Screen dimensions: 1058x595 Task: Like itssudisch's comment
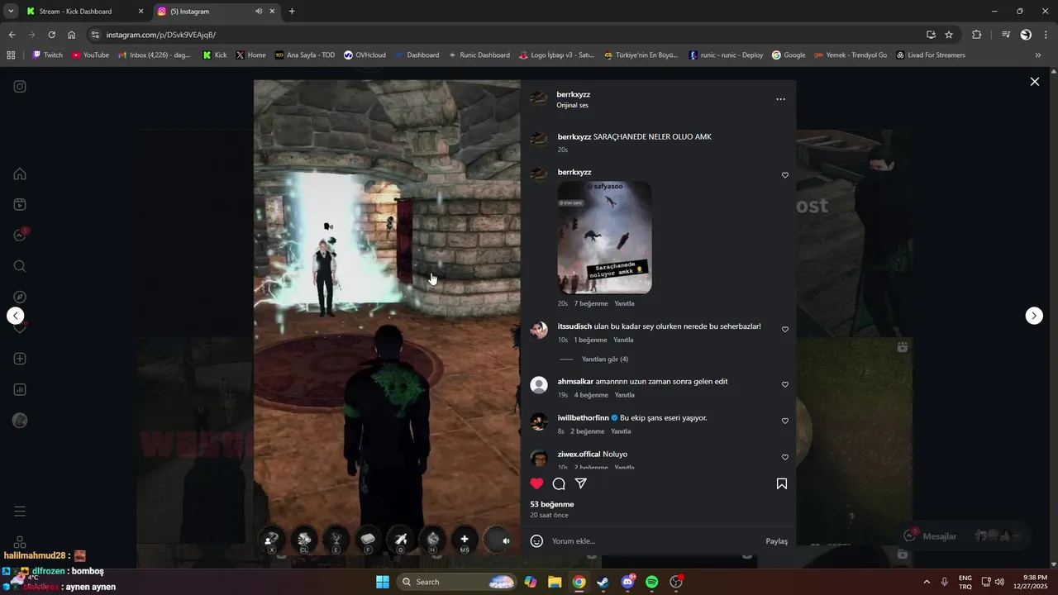point(785,330)
